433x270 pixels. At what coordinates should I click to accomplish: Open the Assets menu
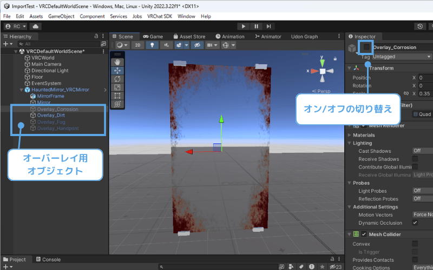click(36, 16)
